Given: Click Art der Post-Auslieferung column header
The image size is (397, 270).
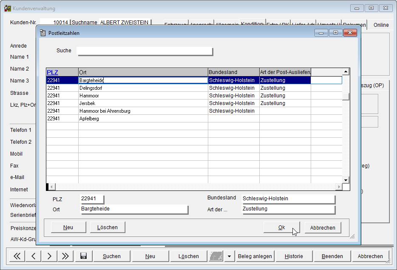Looking at the screenshot, I should [x=285, y=72].
